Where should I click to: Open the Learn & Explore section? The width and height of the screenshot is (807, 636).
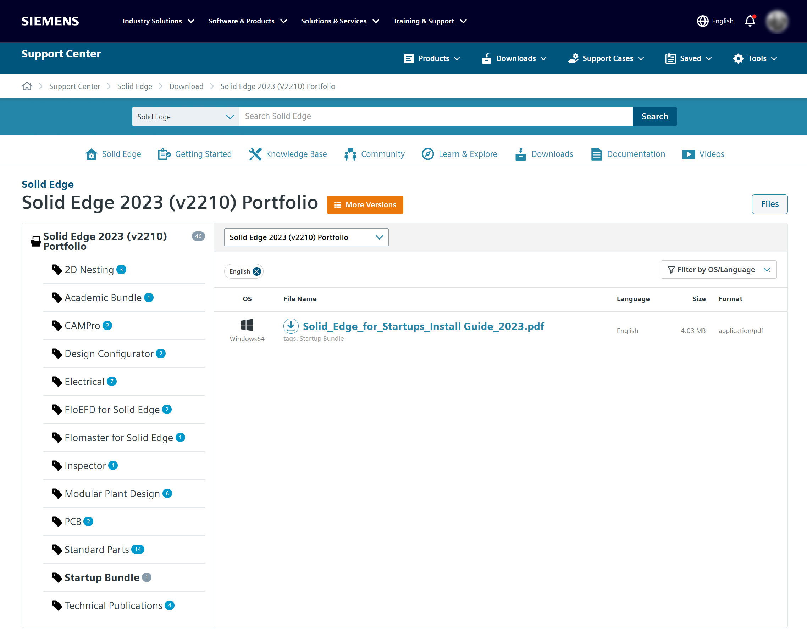tap(459, 154)
